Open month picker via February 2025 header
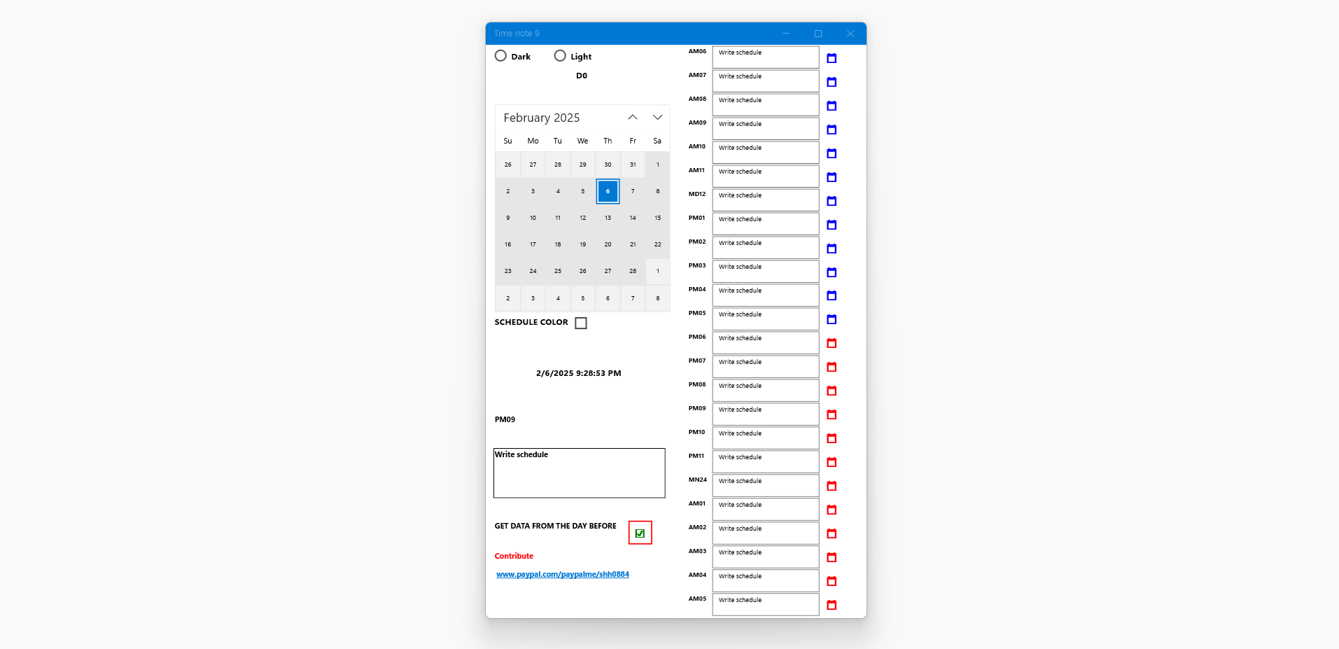 click(542, 118)
